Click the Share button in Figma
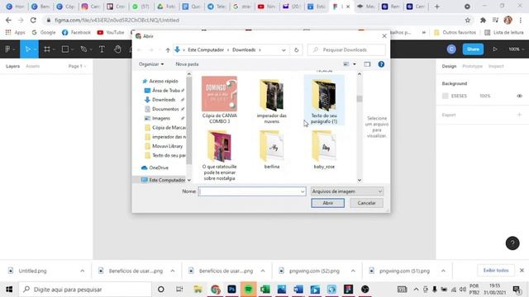This screenshot has width=529, height=297. click(x=473, y=49)
